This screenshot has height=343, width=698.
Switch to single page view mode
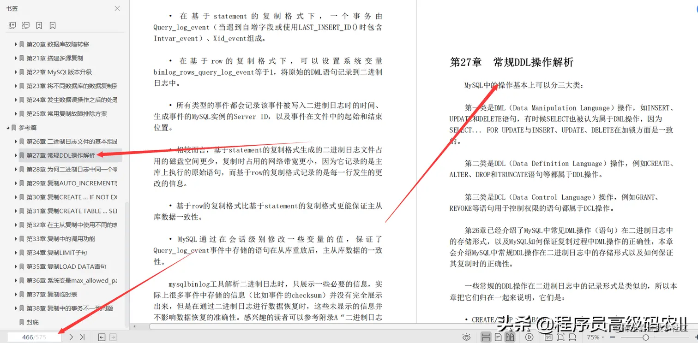[x=498, y=337]
